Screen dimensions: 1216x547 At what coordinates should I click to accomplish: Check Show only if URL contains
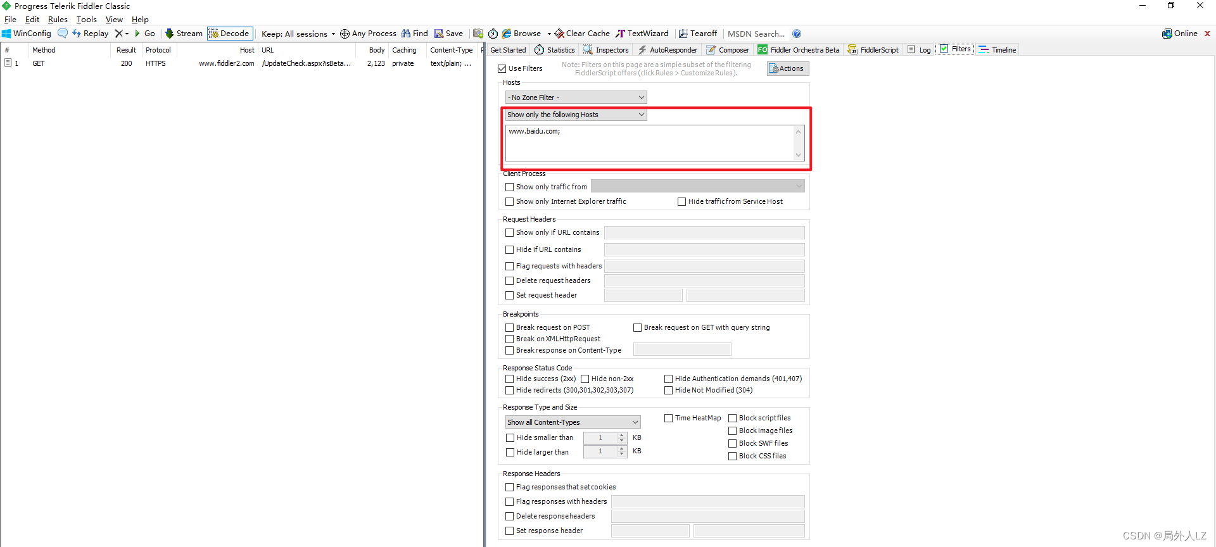[509, 232]
